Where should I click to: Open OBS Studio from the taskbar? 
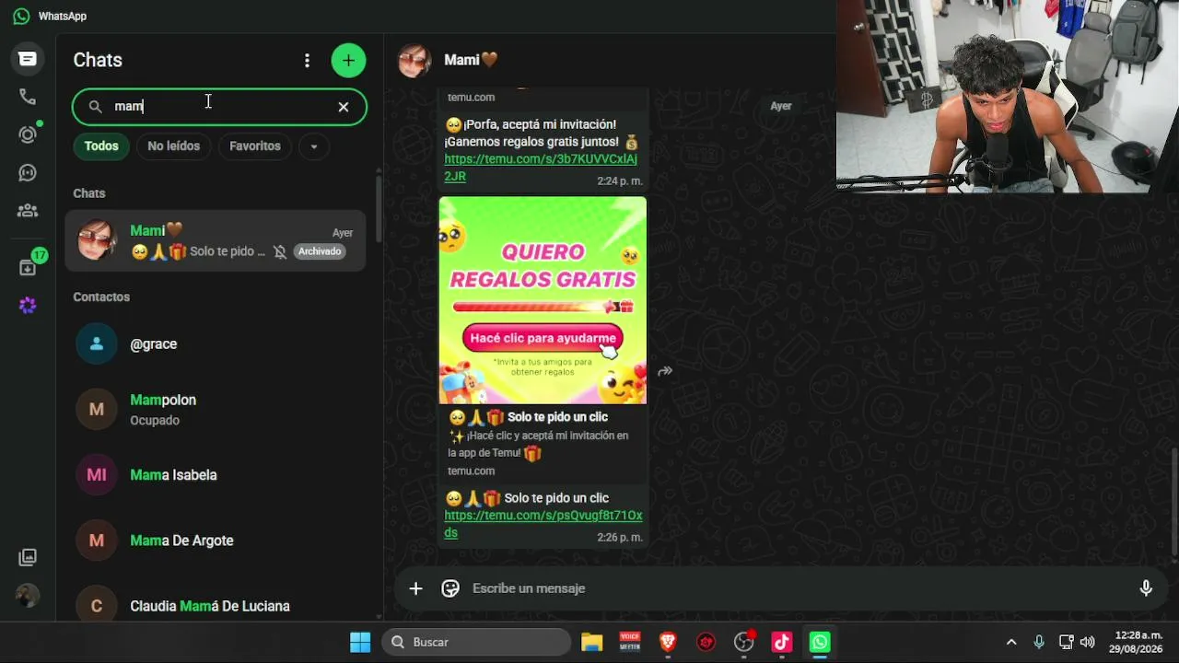pyautogui.click(x=744, y=642)
